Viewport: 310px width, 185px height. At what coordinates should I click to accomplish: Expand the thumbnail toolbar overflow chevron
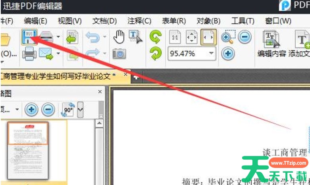pos(80,110)
